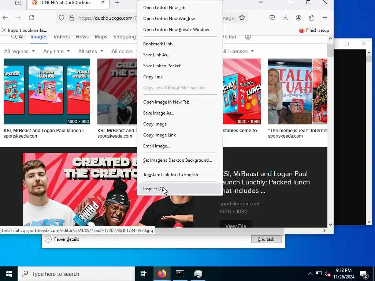The width and height of the screenshot is (375, 281).
Task: Open the Windows Start menu
Action: (x=9, y=274)
